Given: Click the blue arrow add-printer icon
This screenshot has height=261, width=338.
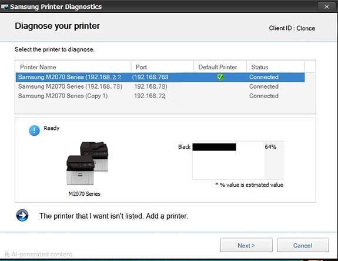Looking at the screenshot, I should (x=22, y=215).
